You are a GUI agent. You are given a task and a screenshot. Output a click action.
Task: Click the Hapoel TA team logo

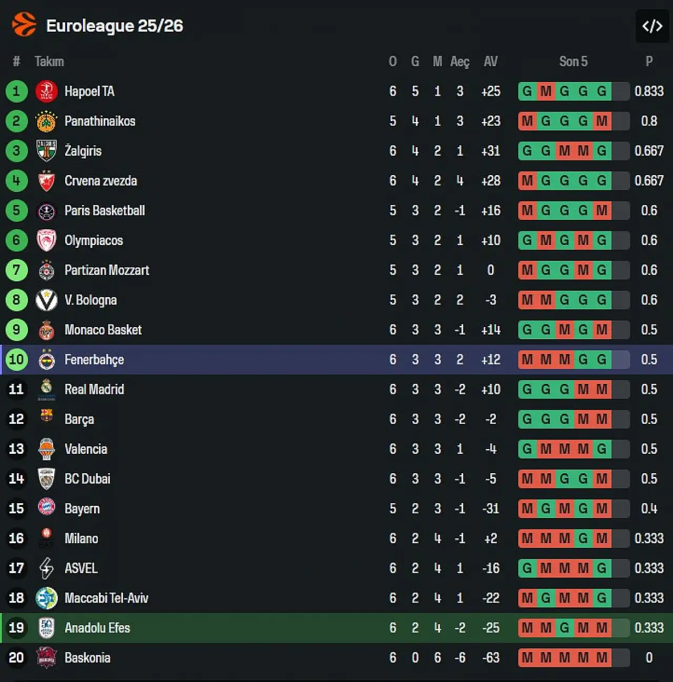click(x=46, y=91)
